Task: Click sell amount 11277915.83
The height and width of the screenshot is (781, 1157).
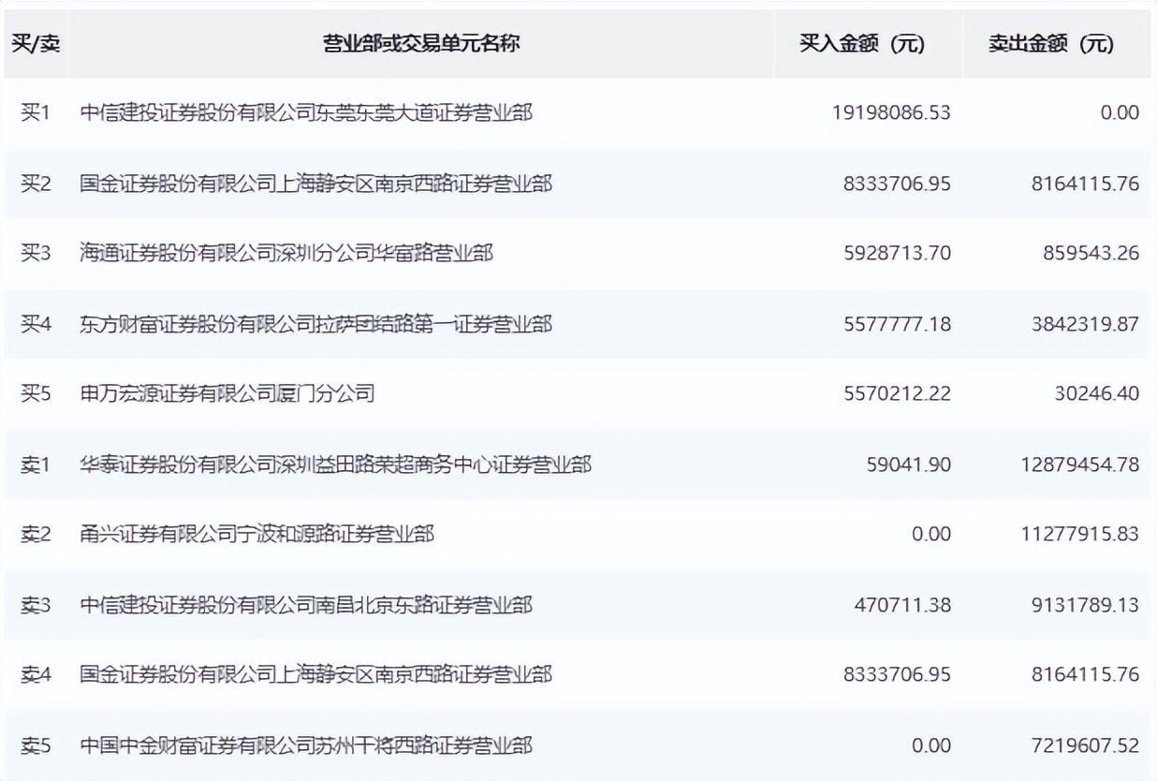Action: coord(1080,534)
